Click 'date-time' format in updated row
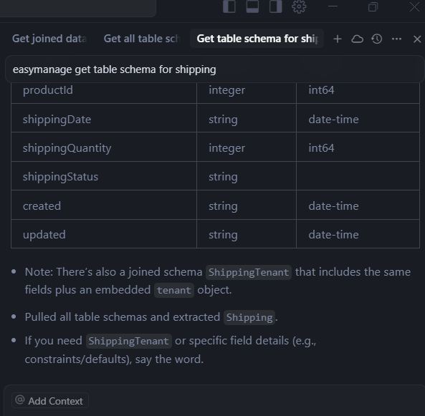Screen dimensions: 425x416 (x=333, y=235)
